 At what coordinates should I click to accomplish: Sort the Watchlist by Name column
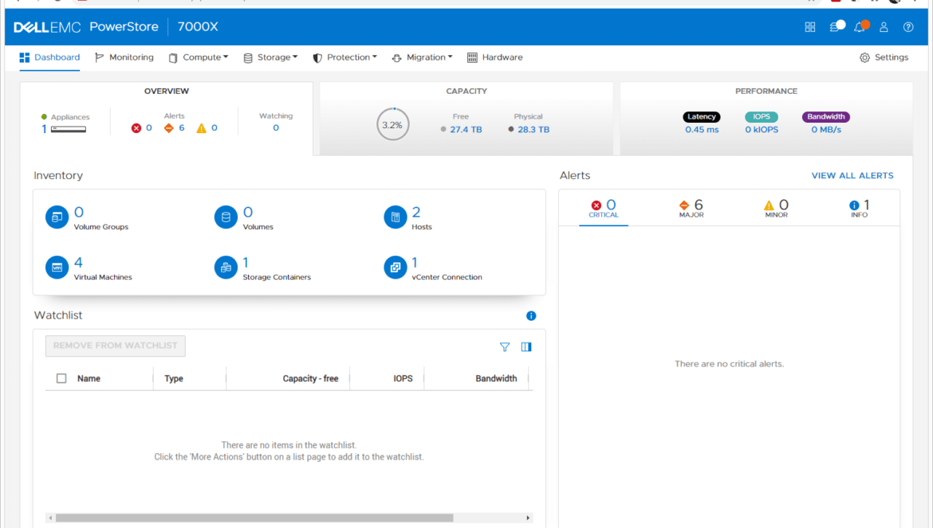89,378
